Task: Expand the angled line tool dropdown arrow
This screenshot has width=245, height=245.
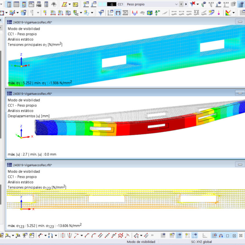Action: [x=81, y=236]
